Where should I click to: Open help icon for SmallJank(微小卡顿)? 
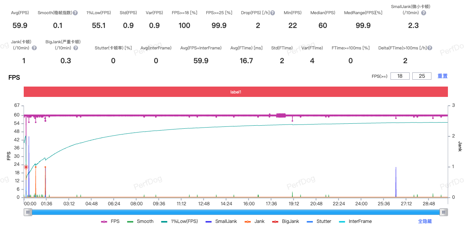coord(423,13)
